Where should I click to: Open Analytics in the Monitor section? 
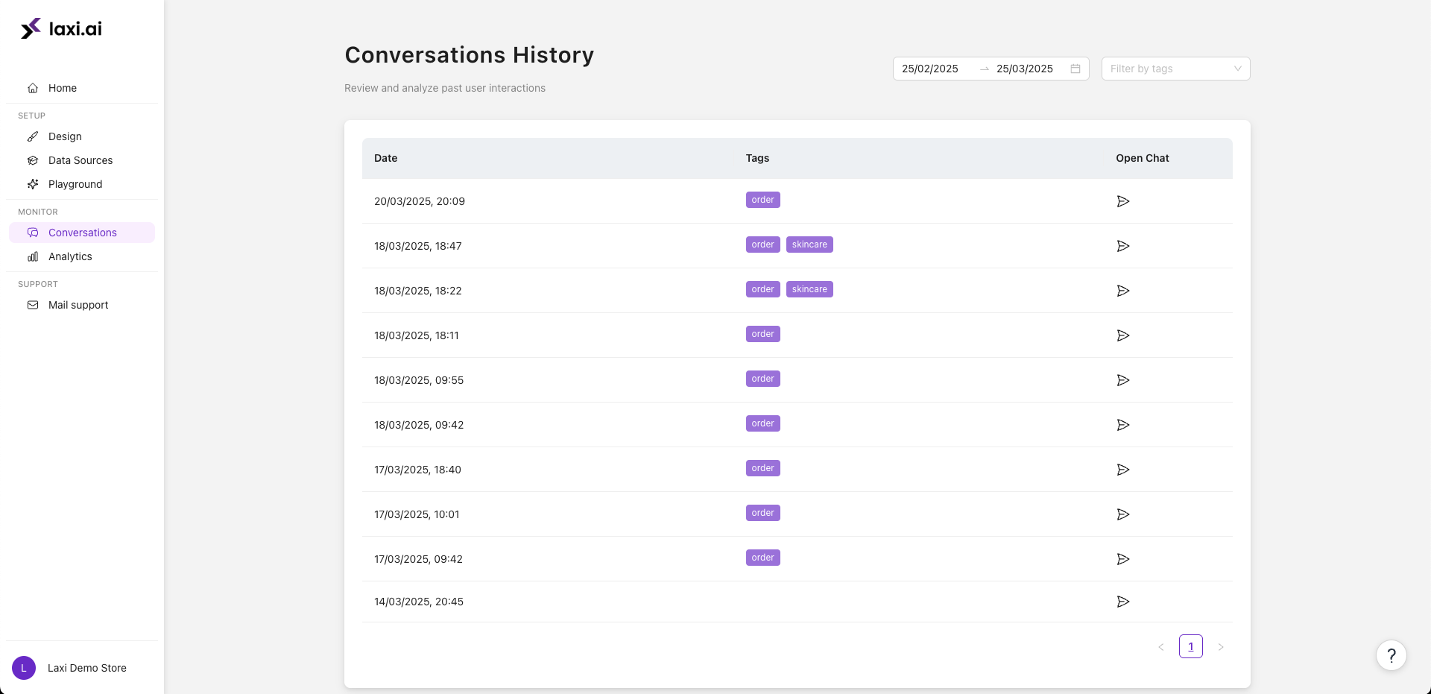coord(70,256)
